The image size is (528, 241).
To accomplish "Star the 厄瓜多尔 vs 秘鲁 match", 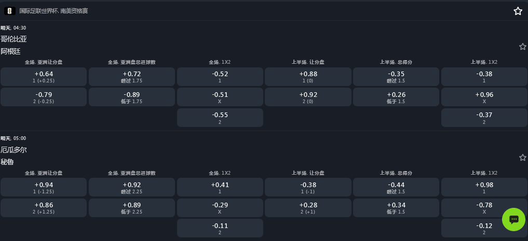I will pyautogui.click(x=522, y=158).
